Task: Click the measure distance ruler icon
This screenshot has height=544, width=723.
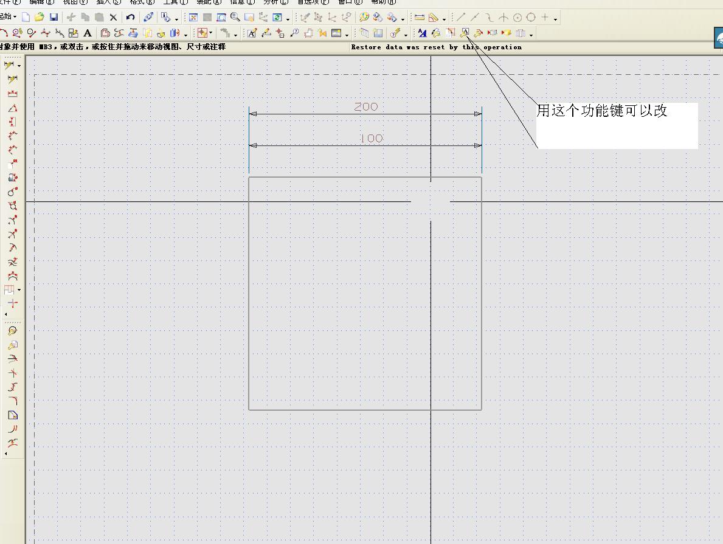Action: tap(419, 18)
